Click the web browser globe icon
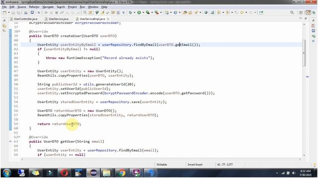 (x=206, y=12)
